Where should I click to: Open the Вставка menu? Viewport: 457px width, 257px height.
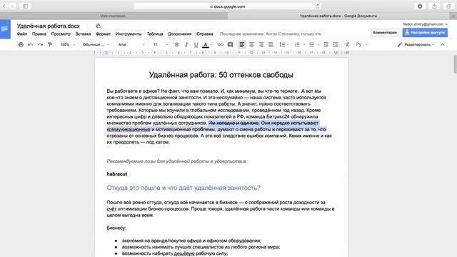(x=83, y=34)
